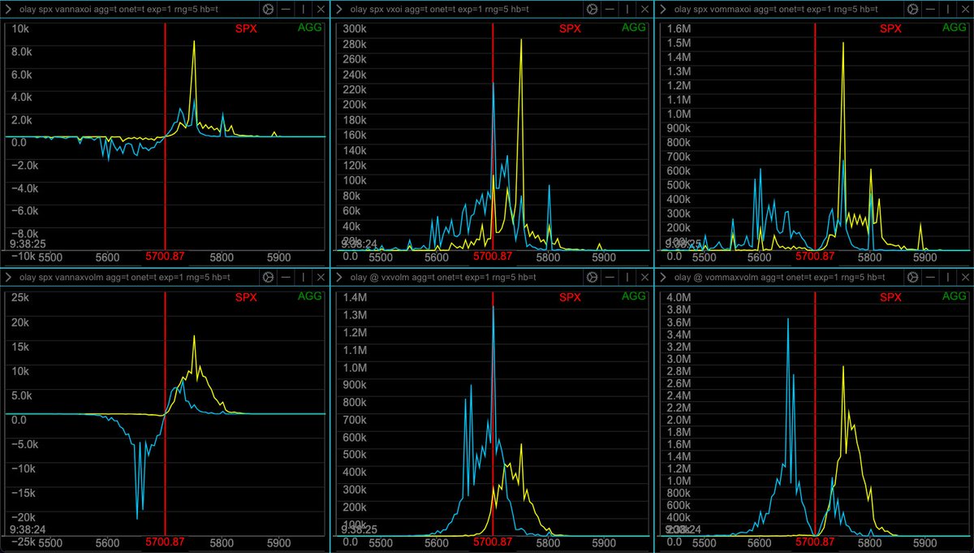Close the vannaxoi chart panel
Screen dimensions: 974x553
click(320, 10)
